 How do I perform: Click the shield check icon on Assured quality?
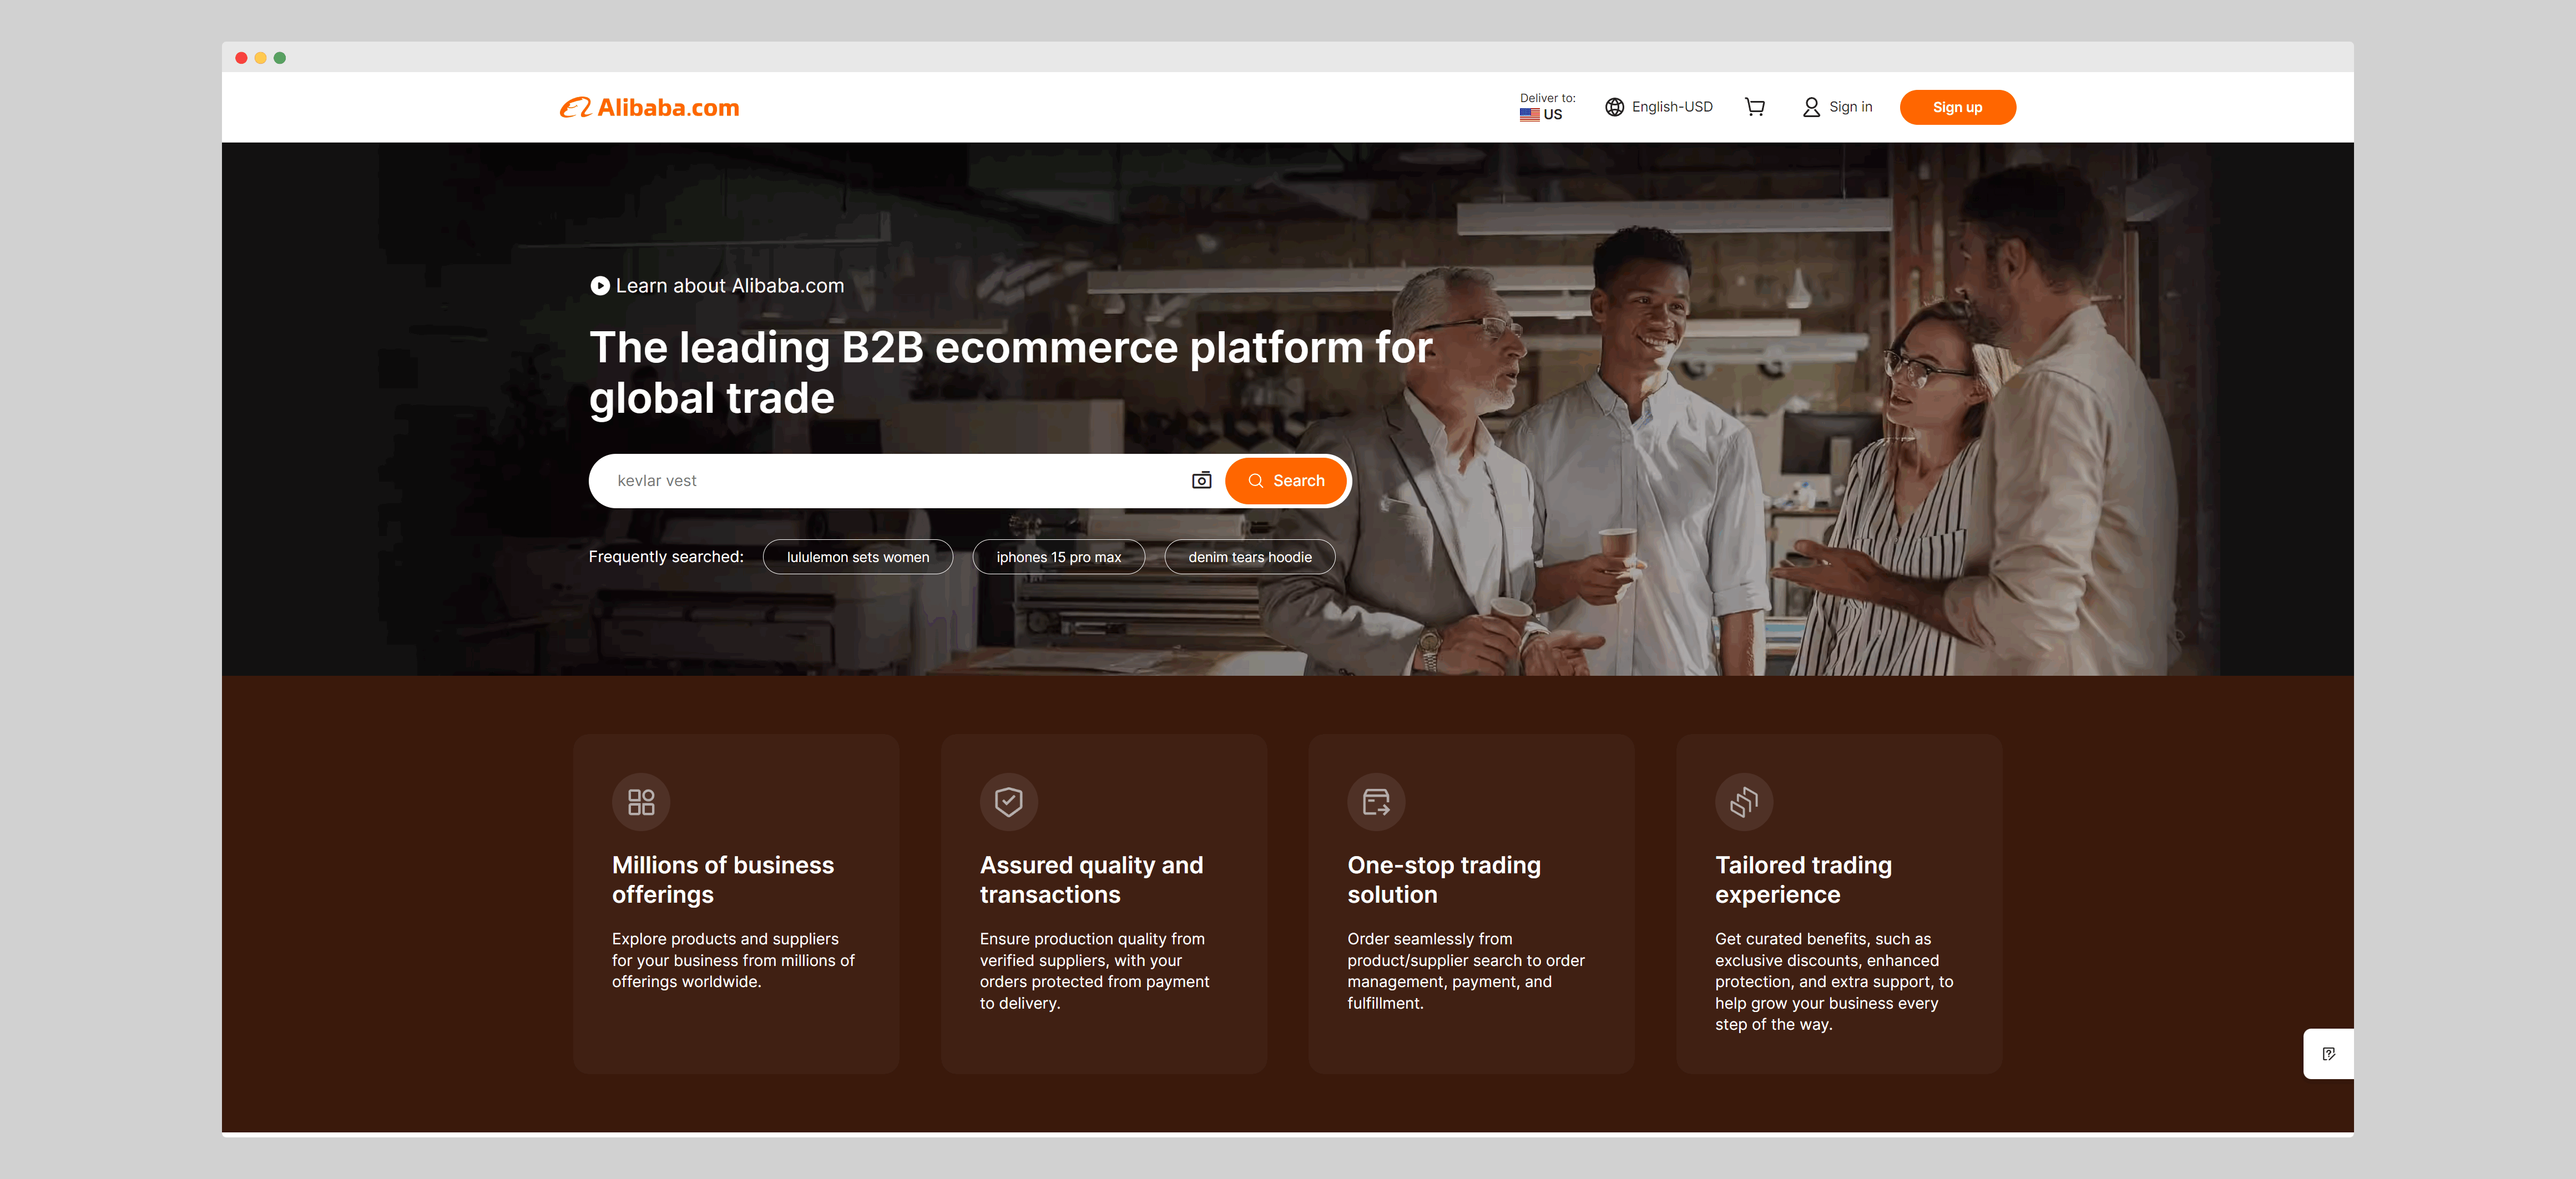click(x=1008, y=801)
